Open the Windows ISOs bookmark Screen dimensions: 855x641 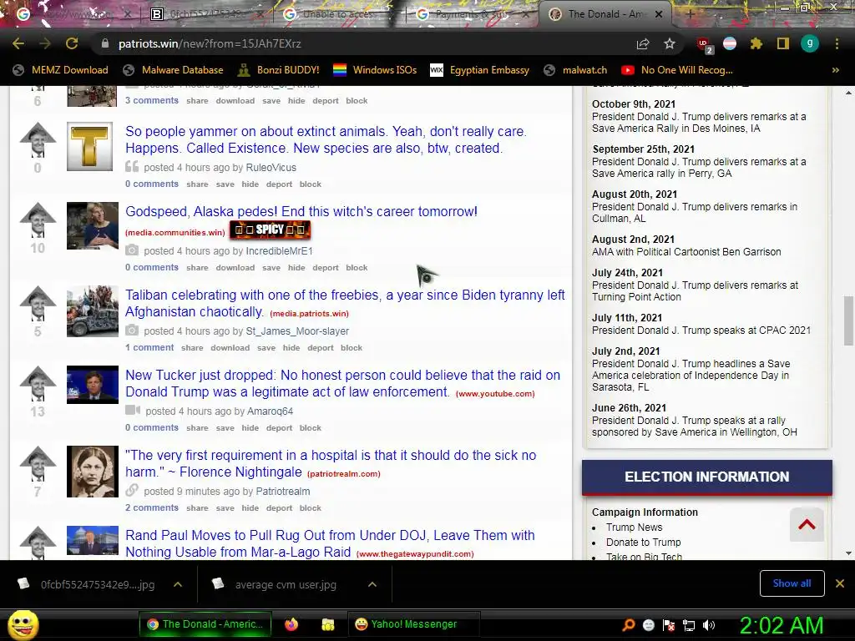(375, 70)
